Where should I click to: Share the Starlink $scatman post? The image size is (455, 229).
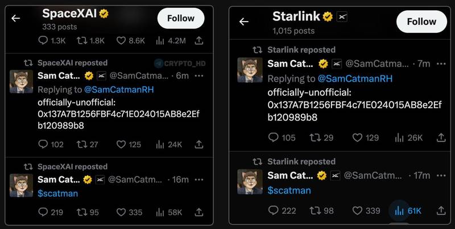(441, 210)
